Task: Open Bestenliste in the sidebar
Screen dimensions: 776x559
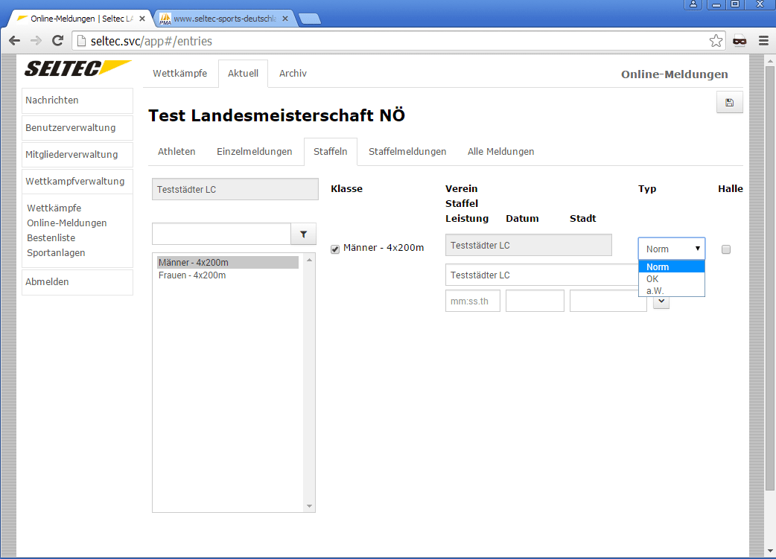Action: 51,238
